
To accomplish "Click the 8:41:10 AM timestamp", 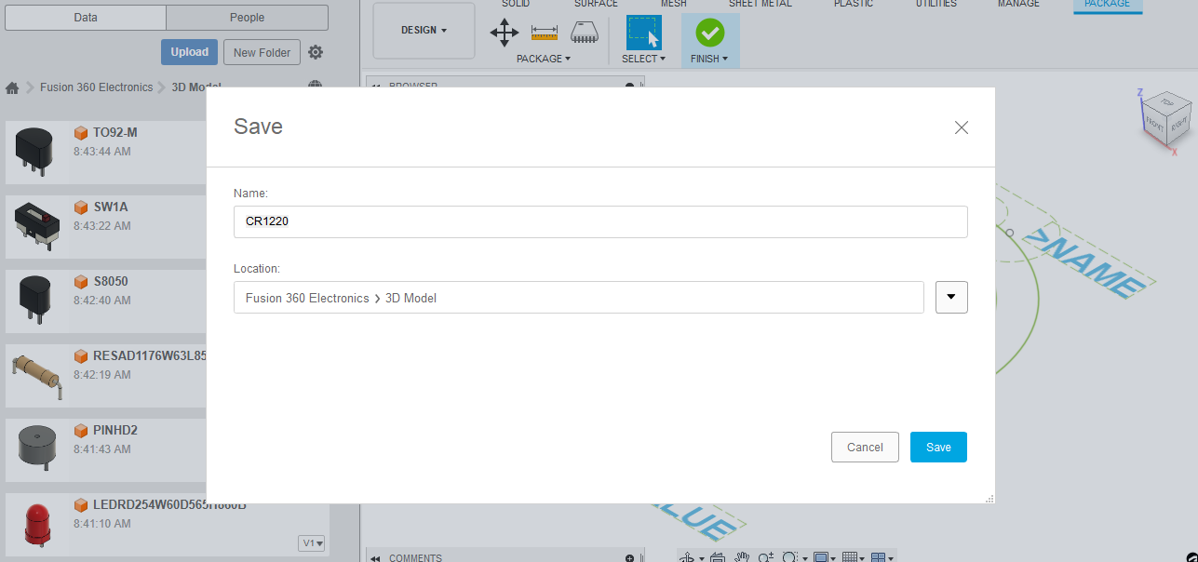I will (102, 524).
